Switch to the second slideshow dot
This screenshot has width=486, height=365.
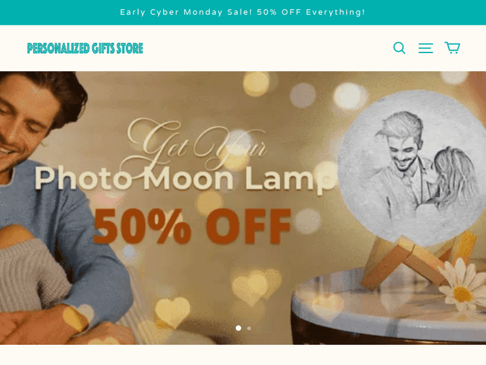point(249,328)
